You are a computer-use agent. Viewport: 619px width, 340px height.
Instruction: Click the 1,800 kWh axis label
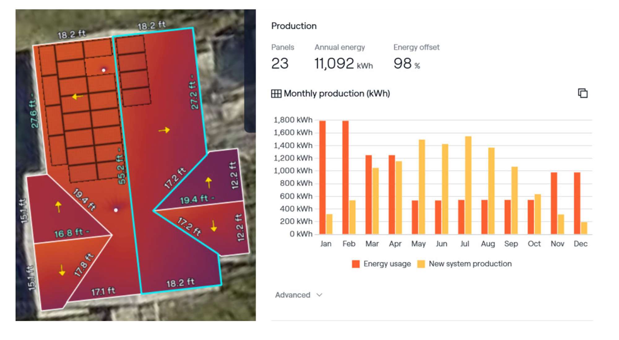pos(293,120)
